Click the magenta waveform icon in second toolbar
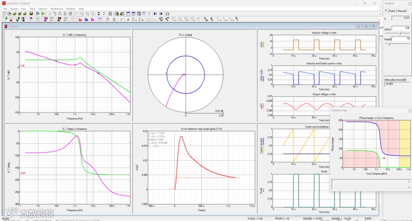 coord(100,19)
